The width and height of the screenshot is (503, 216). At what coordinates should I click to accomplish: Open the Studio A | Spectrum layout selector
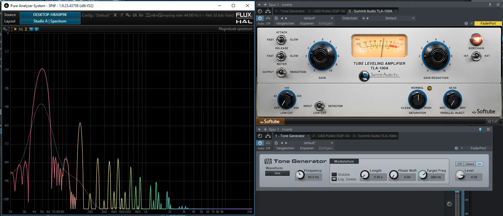pos(50,21)
